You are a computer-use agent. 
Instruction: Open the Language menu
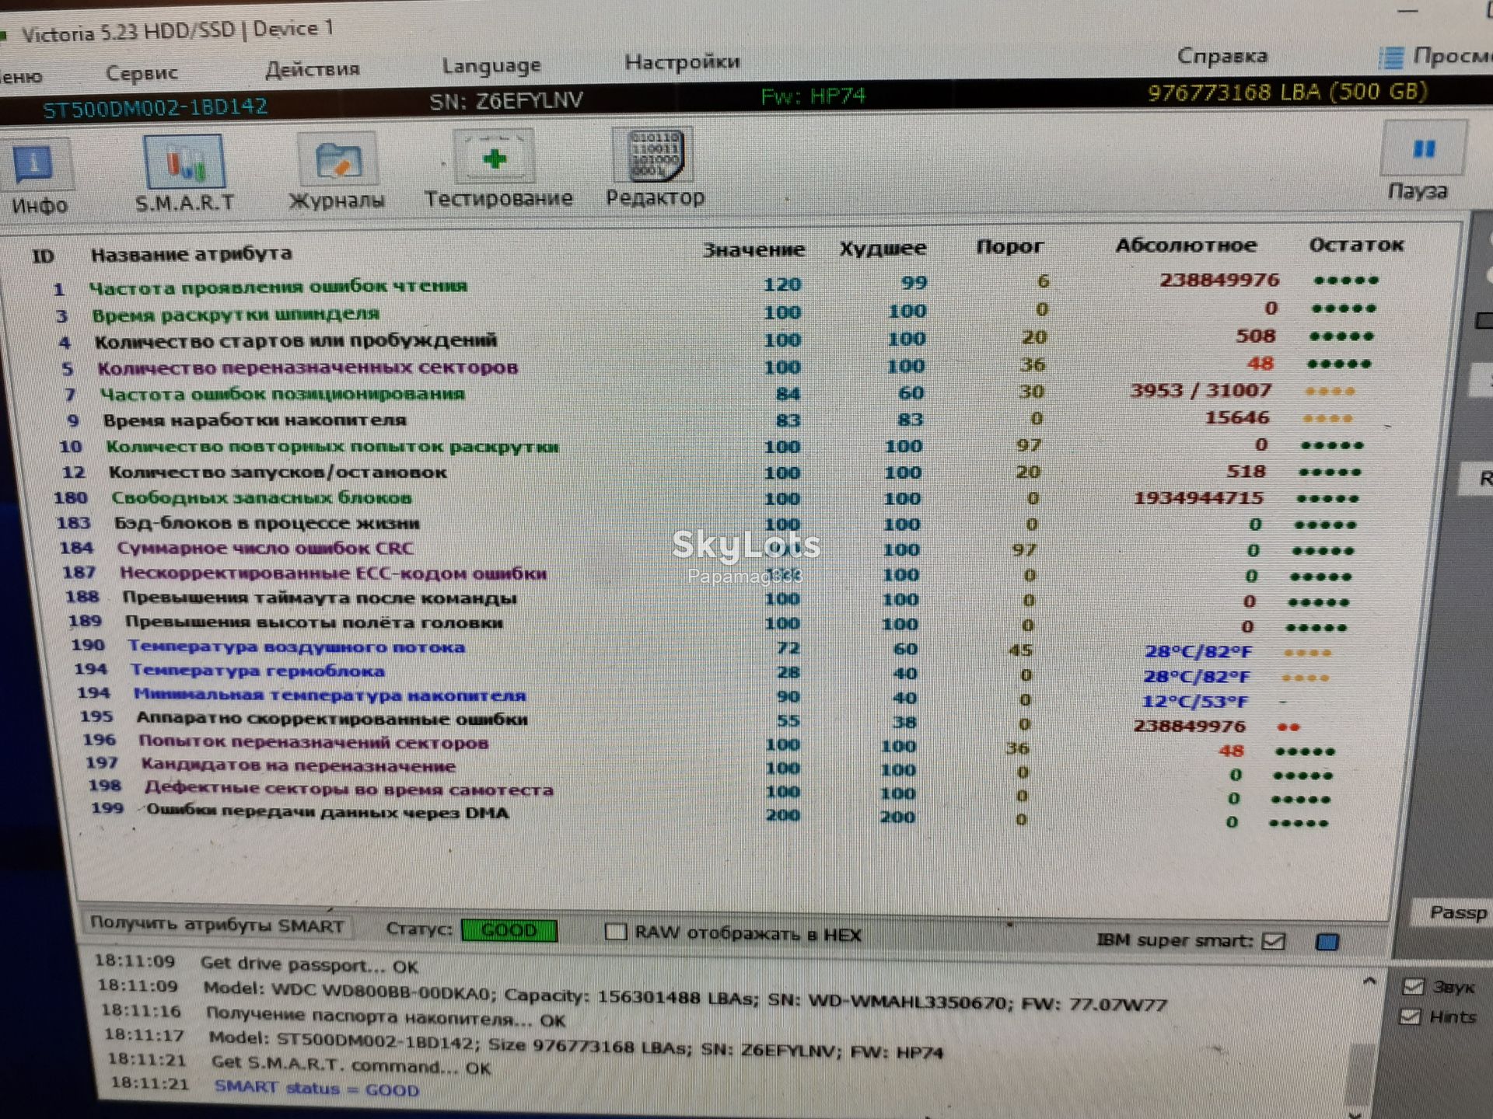point(491,65)
